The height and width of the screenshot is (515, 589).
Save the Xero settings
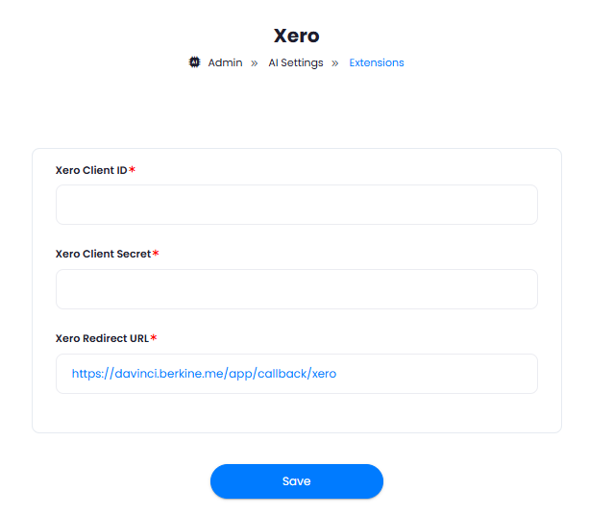(297, 481)
